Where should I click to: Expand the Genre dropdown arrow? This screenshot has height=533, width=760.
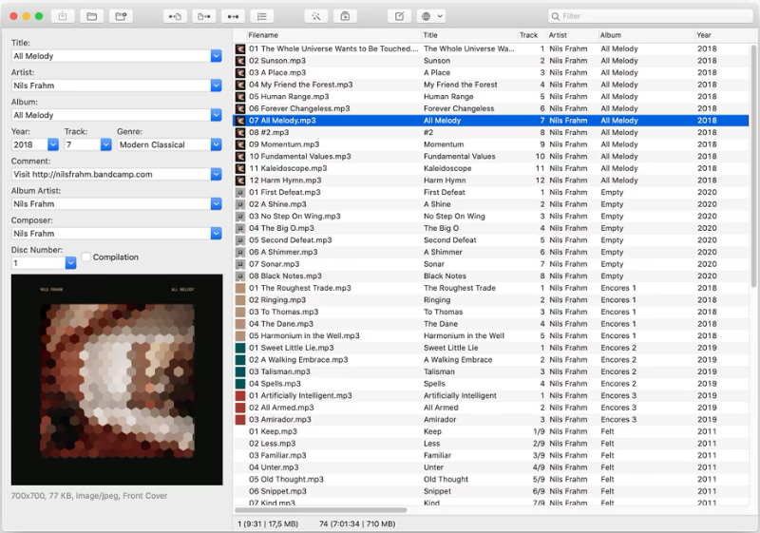[x=216, y=144]
